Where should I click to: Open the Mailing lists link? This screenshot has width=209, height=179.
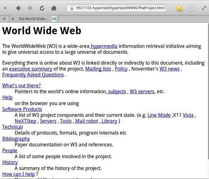[x=98, y=69]
